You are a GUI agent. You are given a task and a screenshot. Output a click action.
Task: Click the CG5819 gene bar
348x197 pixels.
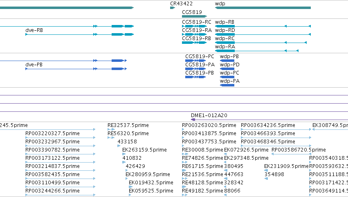(194, 16)
